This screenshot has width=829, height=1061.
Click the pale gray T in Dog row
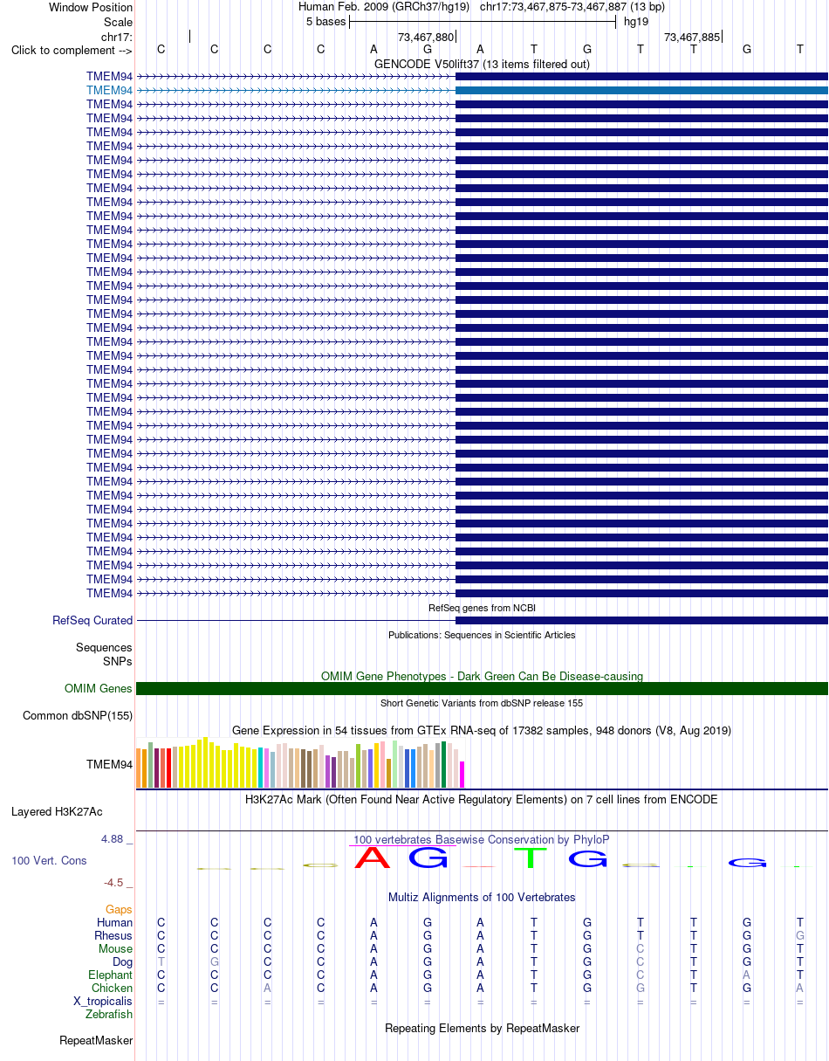pos(161,961)
